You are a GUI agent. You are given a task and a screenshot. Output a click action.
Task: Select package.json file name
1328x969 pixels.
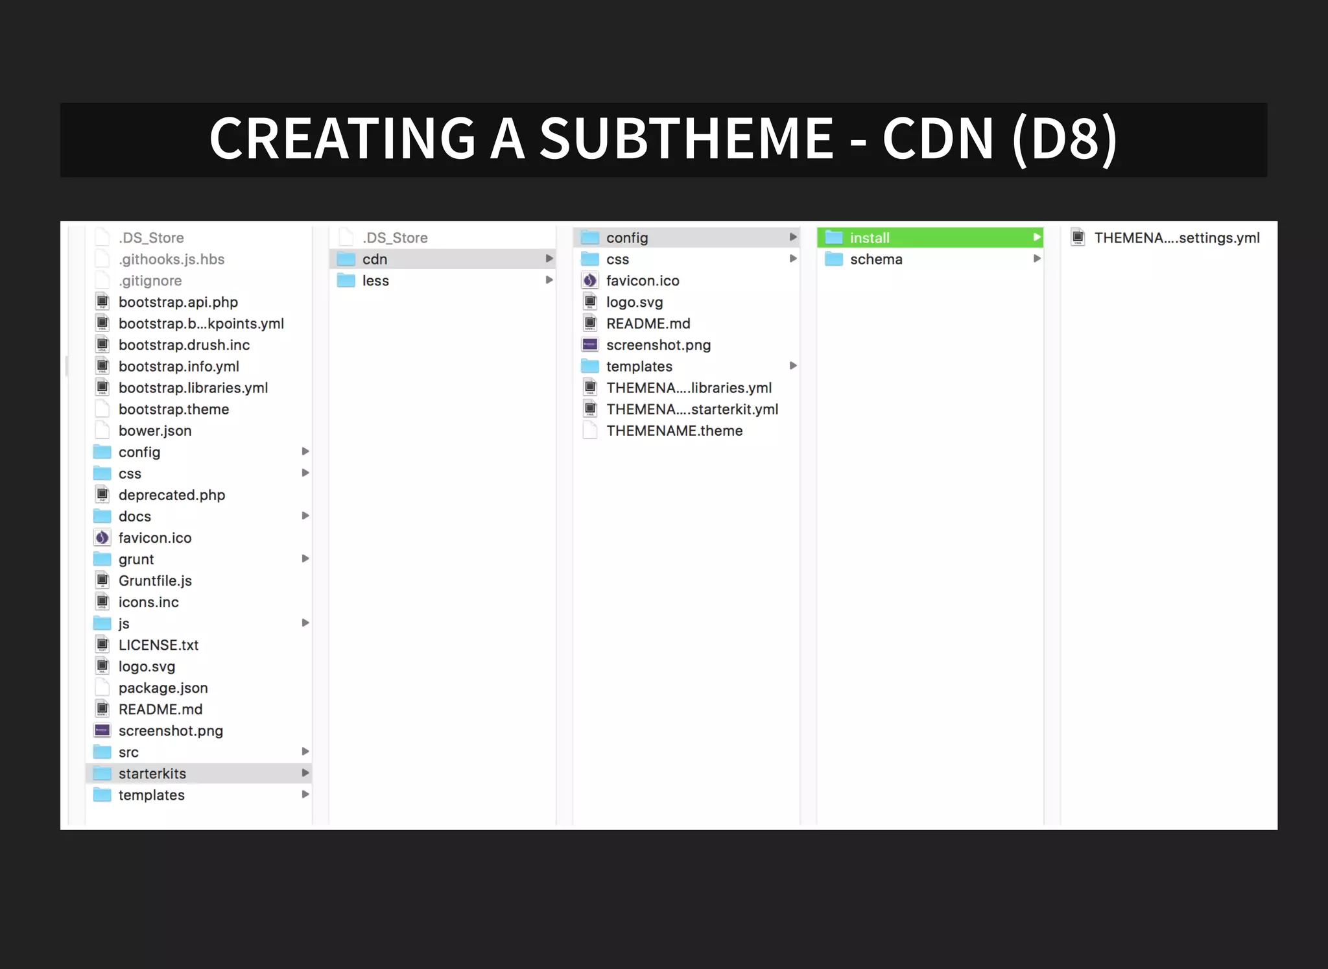pos(163,688)
